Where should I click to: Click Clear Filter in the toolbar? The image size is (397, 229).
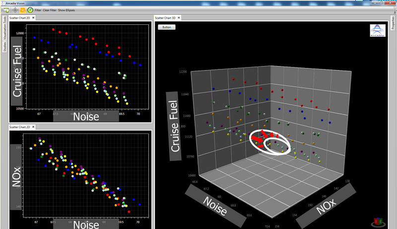tap(49, 10)
